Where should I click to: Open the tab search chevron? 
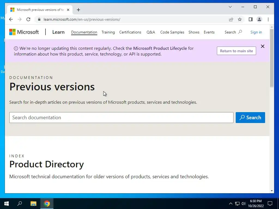[230, 7]
